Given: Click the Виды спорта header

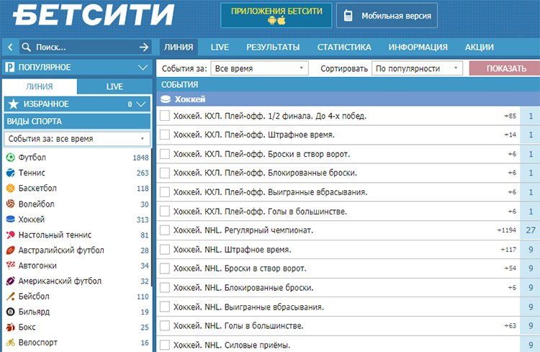Looking at the screenshot, I should coord(77,121).
